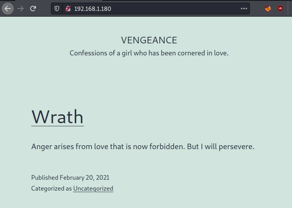Open the uBlock Origin extension popup
The width and height of the screenshot is (292, 208).
coord(280,9)
